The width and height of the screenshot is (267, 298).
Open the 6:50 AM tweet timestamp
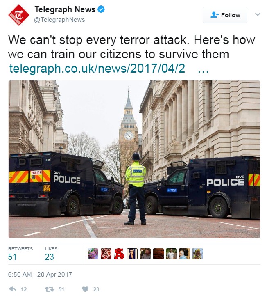[x=40, y=275]
